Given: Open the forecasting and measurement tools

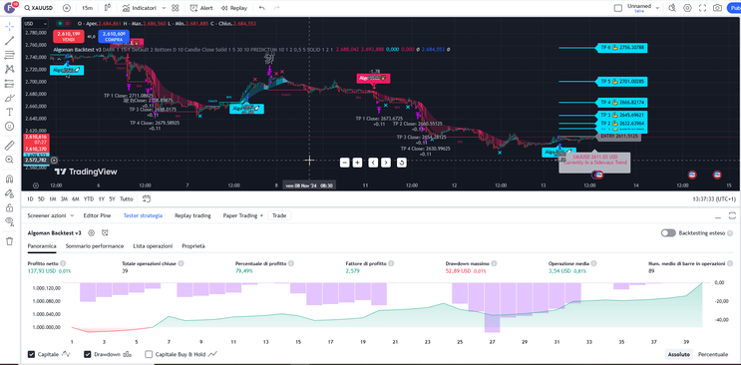Looking at the screenshot, I should point(9,84).
